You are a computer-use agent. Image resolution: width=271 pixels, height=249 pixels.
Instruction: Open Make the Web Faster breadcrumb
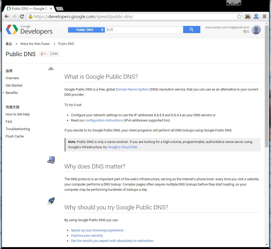click(x=35, y=44)
